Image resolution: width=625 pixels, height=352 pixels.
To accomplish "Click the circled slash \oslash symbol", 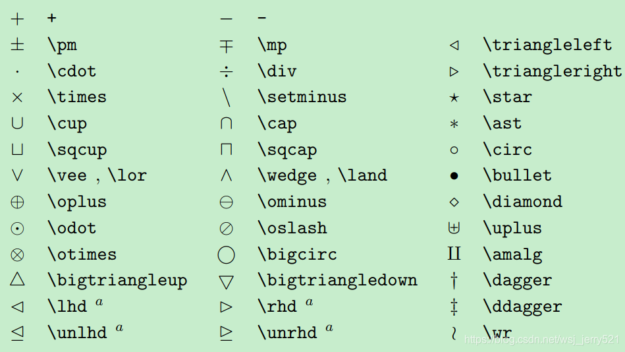I will [226, 229].
